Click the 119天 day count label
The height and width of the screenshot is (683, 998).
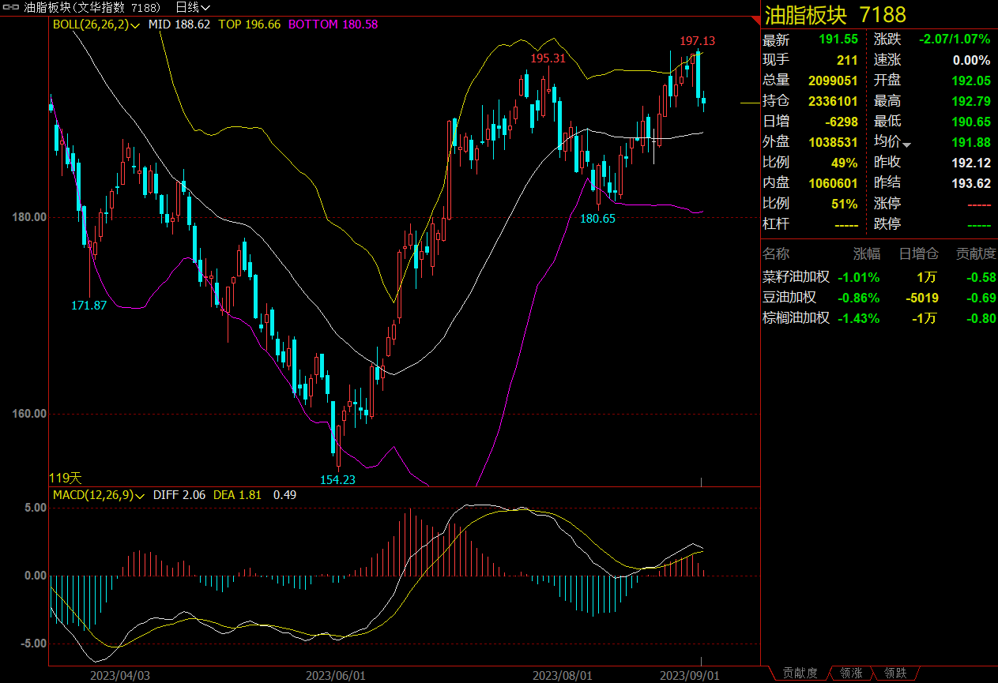pyautogui.click(x=66, y=478)
